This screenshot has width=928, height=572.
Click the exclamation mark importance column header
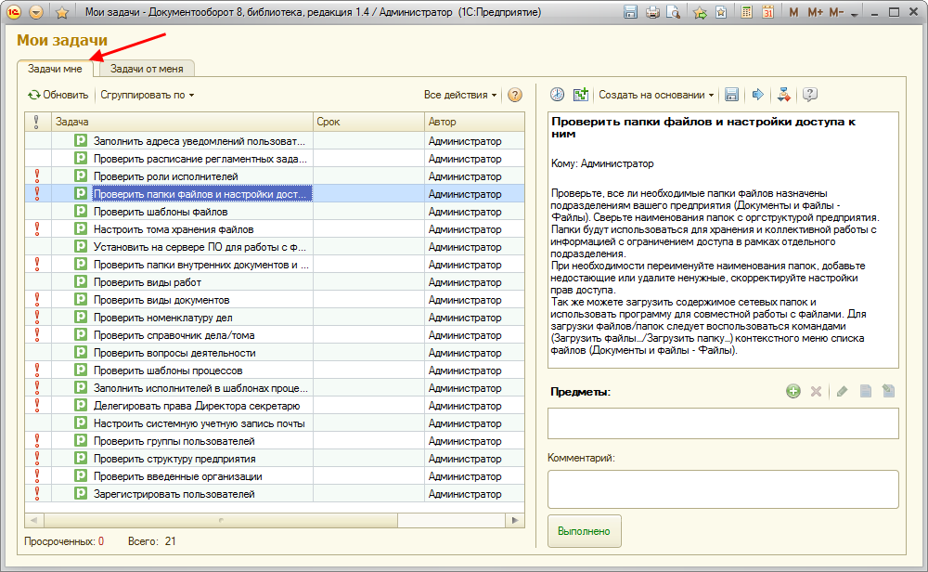pos(37,122)
